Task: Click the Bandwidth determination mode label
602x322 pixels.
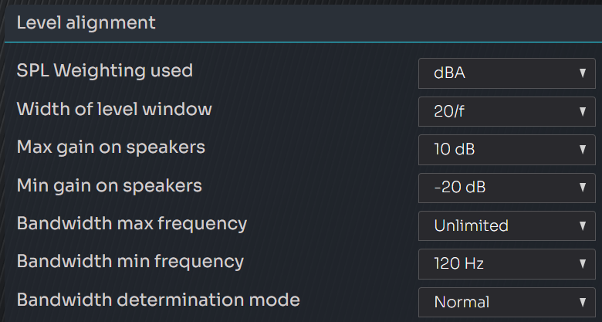Action: pos(158,299)
